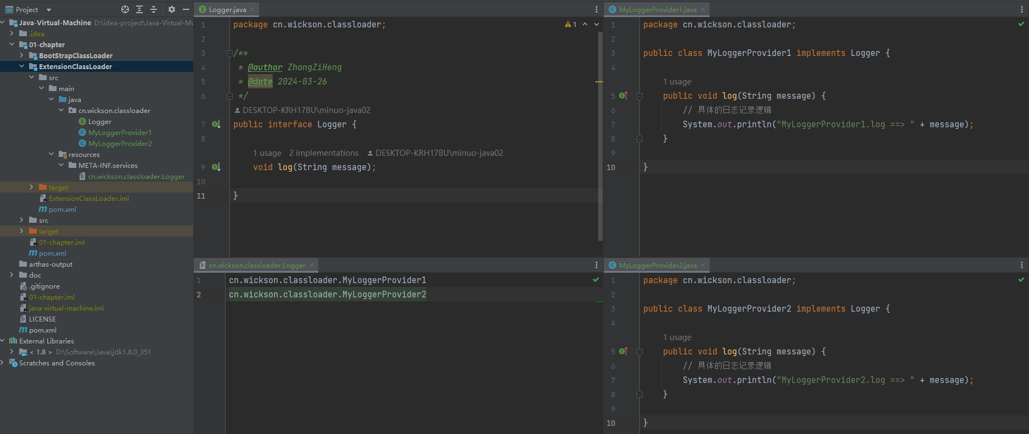The height and width of the screenshot is (434, 1029).
Task: Place cursor on MyLoggerProvider2 services line
Action: click(328, 295)
